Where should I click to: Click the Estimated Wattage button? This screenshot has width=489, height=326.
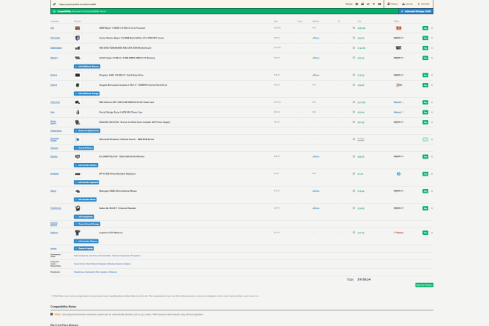[x=416, y=11]
